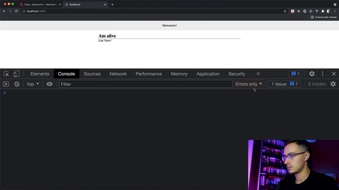The image size is (339, 190).
Task: Switch to the Performance tab
Action: [149, 74]
